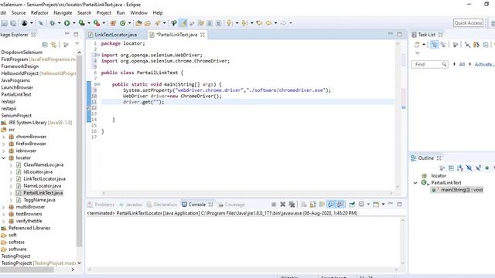Open Package Explorer view menu triangle
This screenshot has width=495, height=278.
pyautogui.click(x=77, y=44)
